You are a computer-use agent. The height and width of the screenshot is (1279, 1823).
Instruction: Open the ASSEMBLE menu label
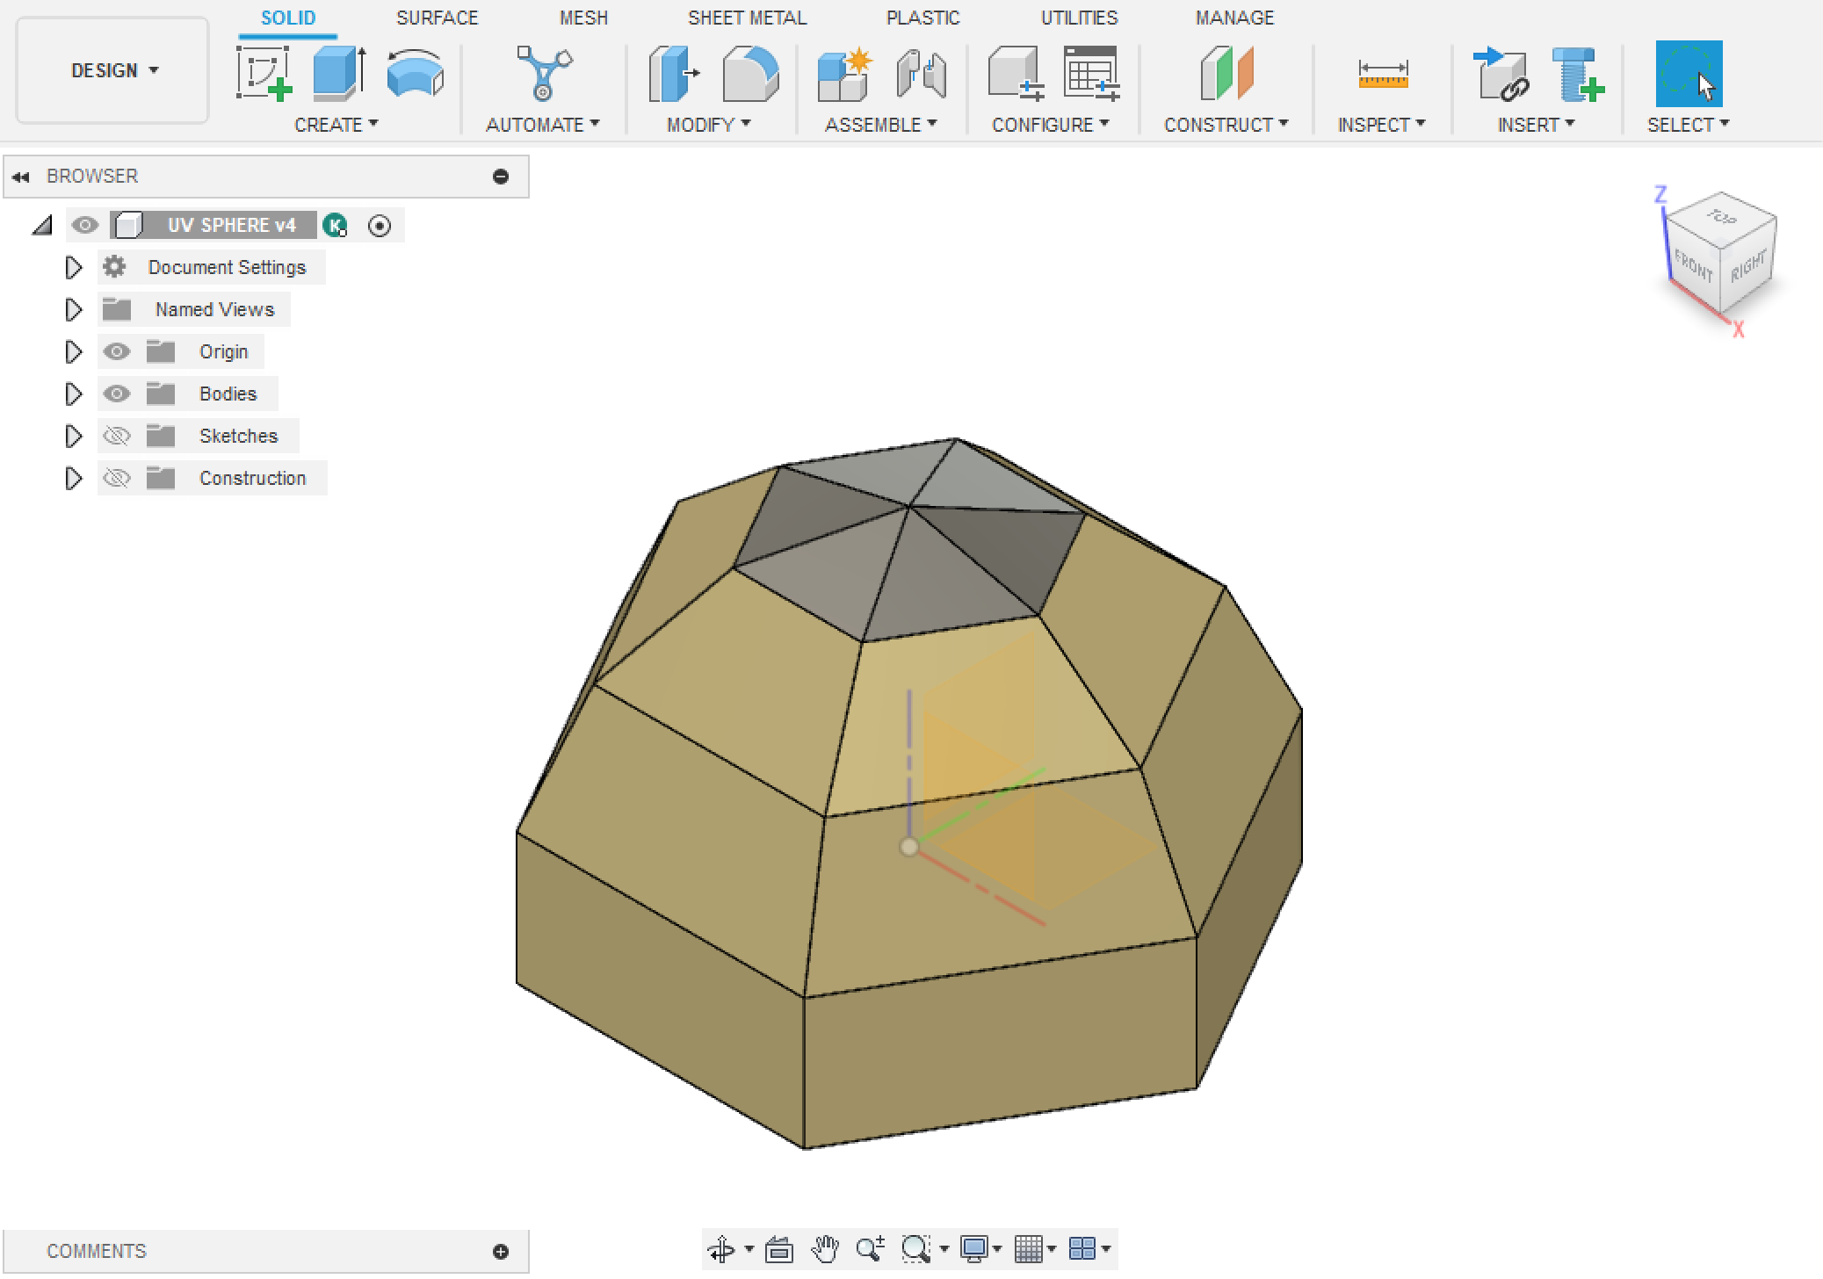click(x=880, y=125)
